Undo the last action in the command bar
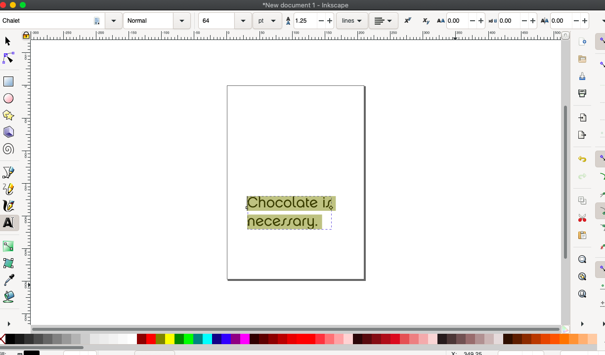605x355 pixels. pyautogui.click(x=582, y=158)
